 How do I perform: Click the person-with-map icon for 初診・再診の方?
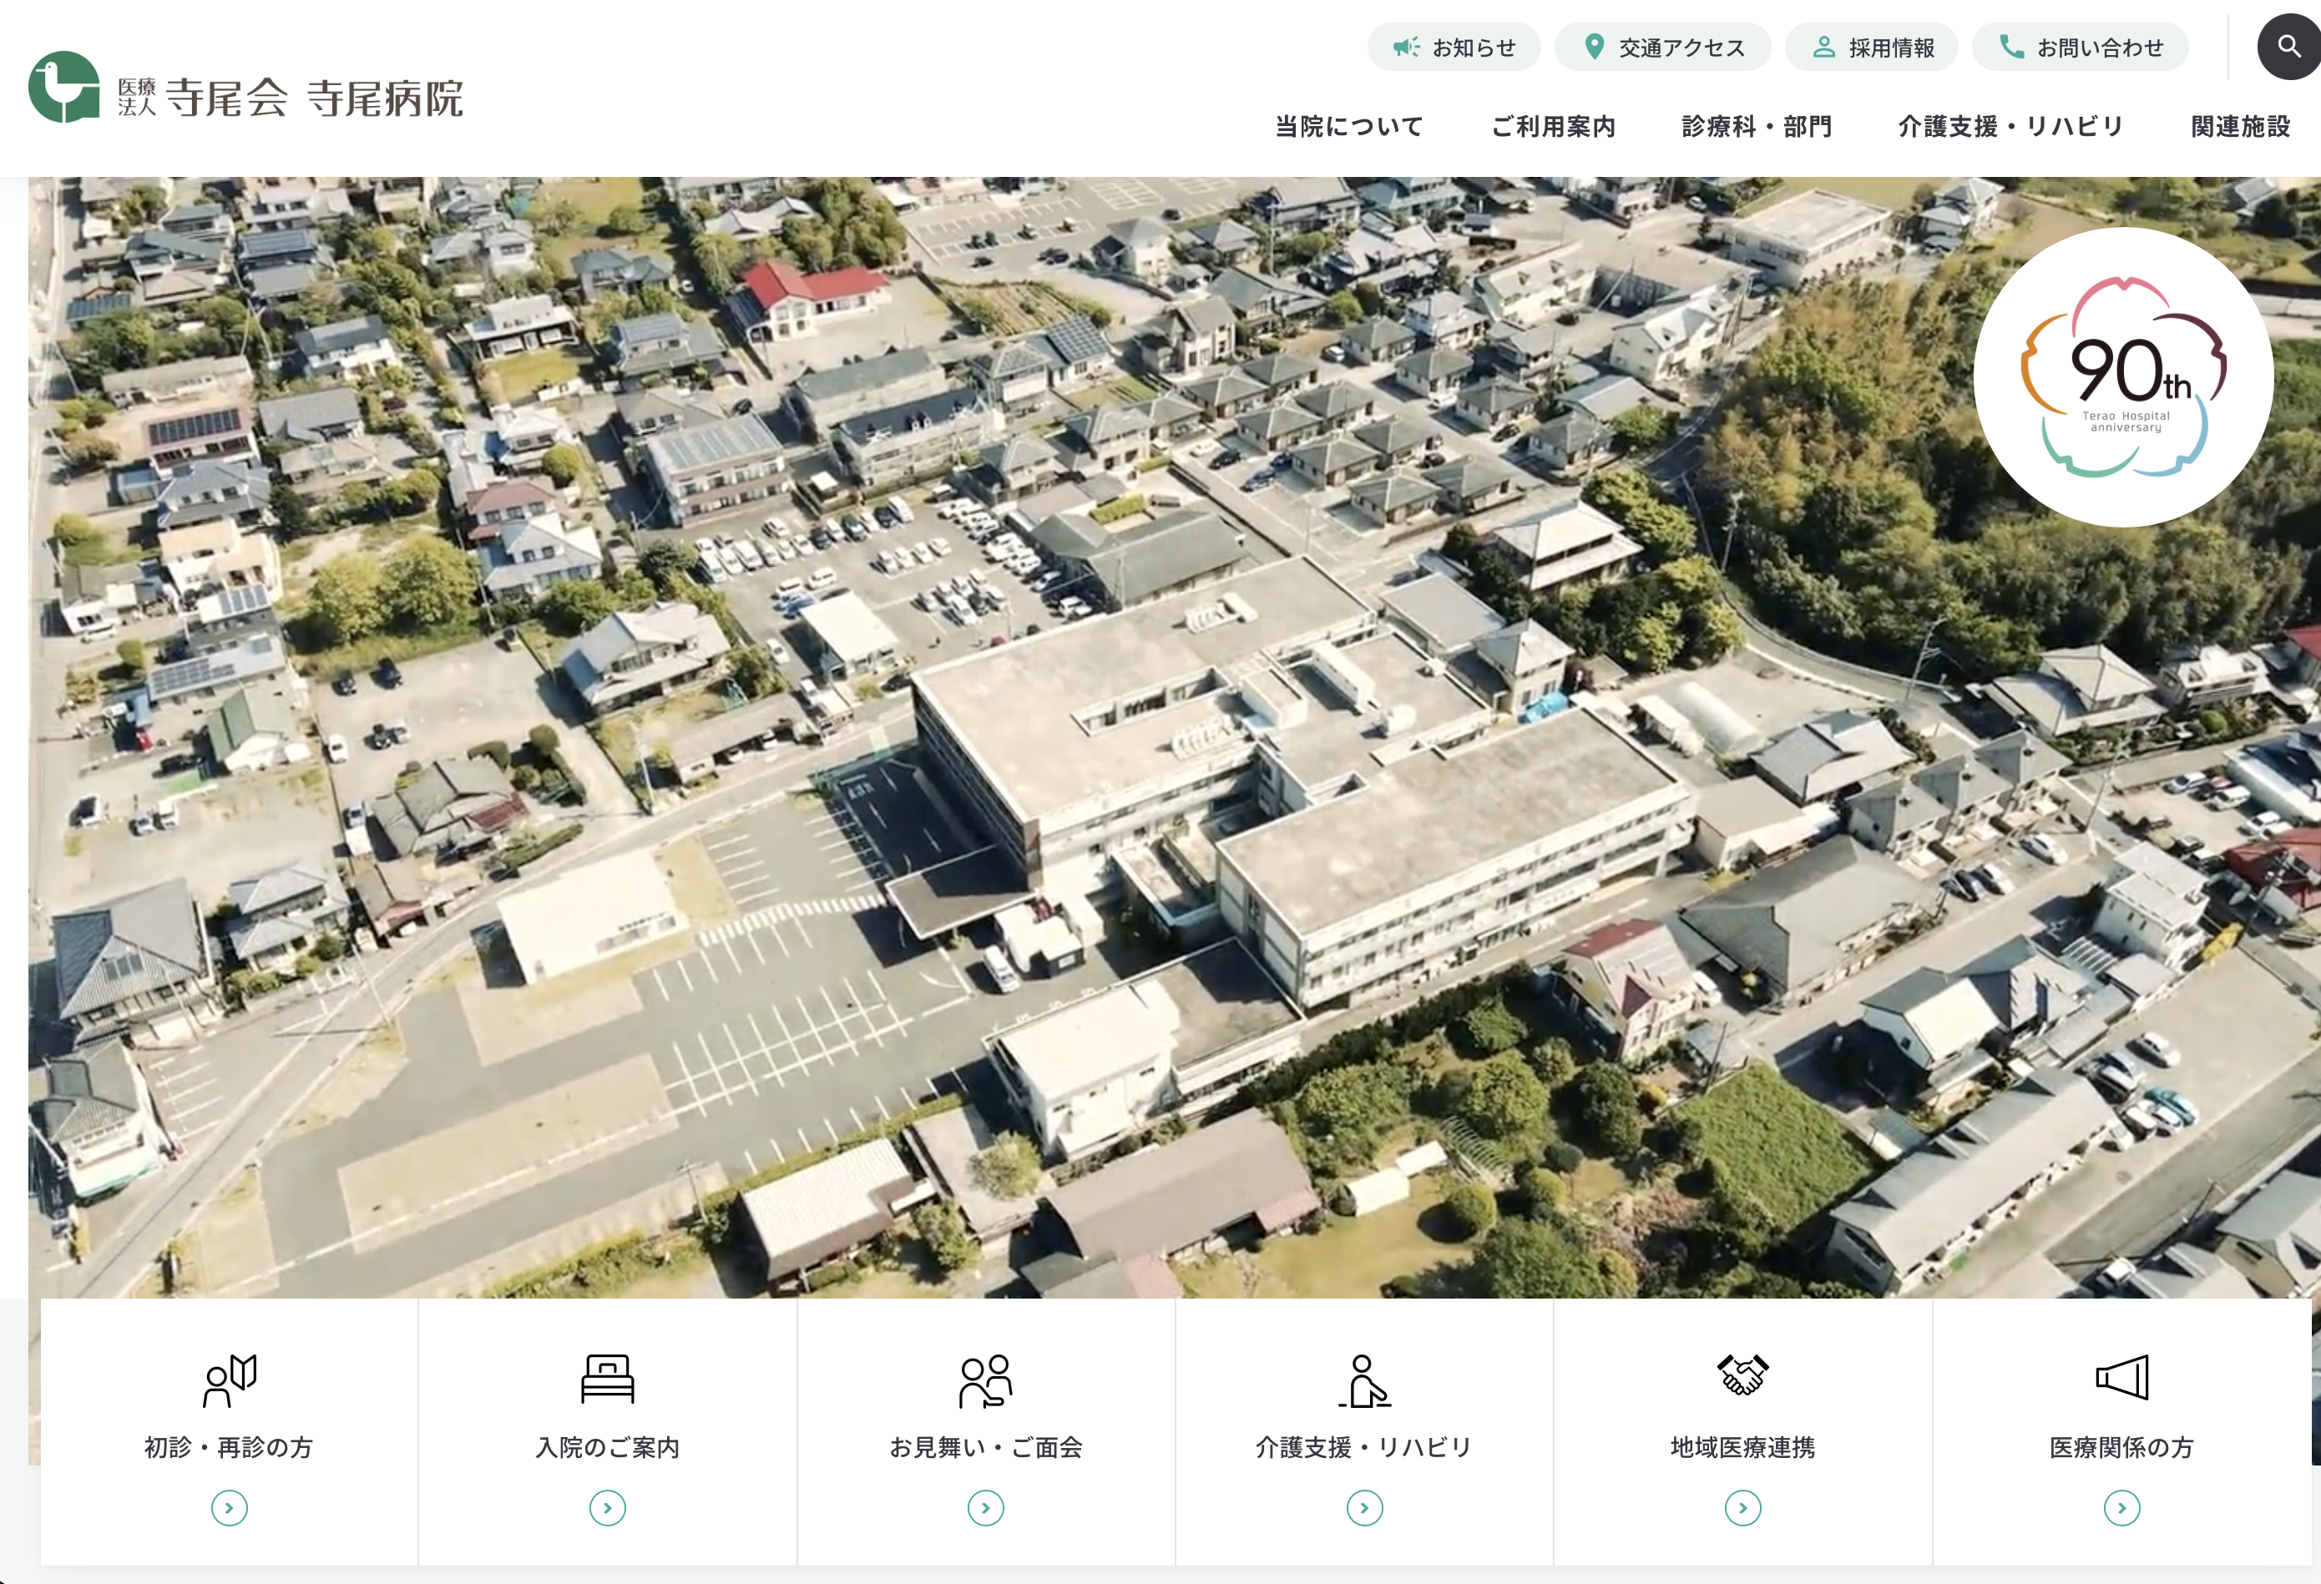(230, 1381)
